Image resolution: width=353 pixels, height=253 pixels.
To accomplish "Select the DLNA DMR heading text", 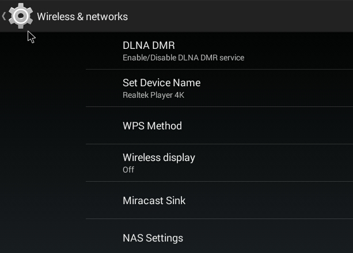I will 149,45.
